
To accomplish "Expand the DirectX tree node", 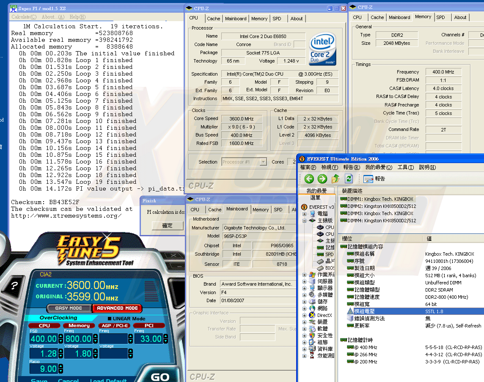I will [304, 315].
